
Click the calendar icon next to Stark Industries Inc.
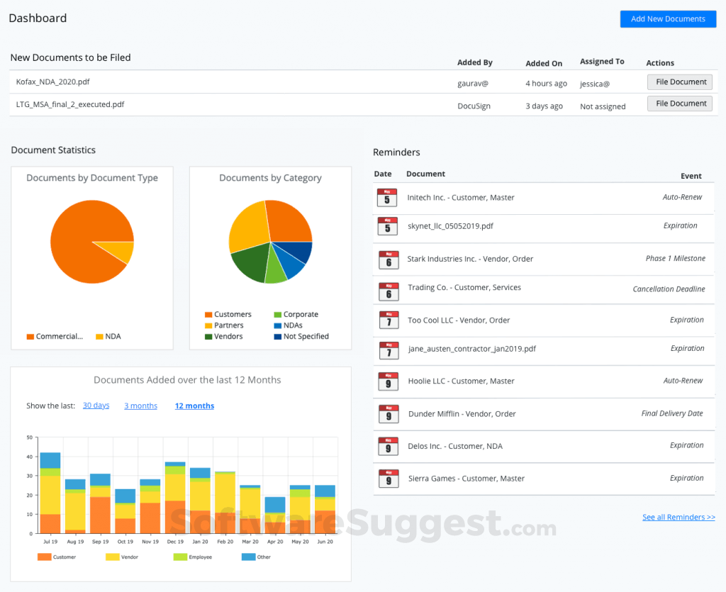(389, 258)
